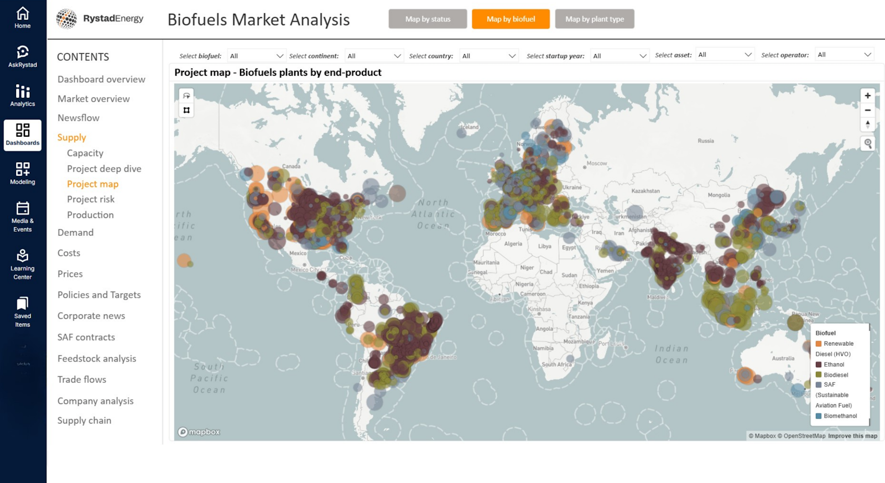Select the Map by biofuel view
The image size is (885, 483).
click(511, 19)
